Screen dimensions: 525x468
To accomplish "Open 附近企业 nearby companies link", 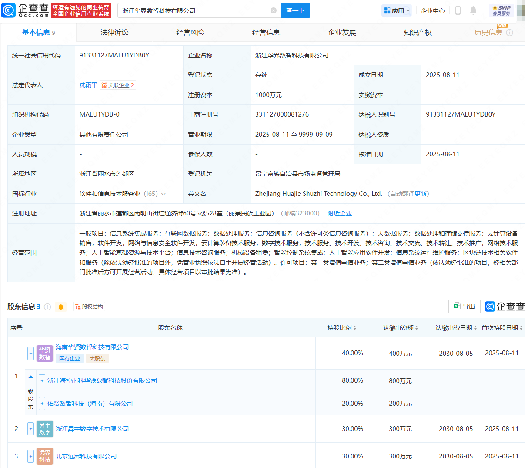I will pyautogui.click(x=340, y=213).
